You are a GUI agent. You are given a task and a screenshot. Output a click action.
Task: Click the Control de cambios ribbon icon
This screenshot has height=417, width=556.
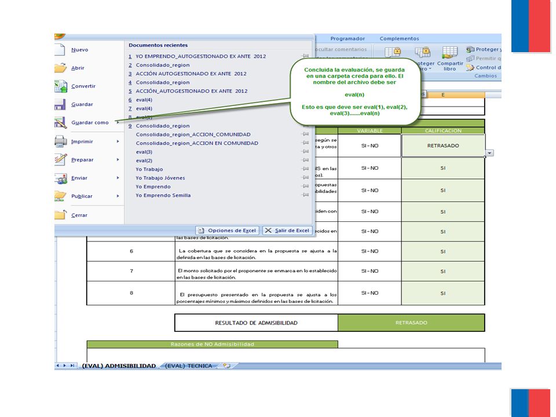pos(470,67)
